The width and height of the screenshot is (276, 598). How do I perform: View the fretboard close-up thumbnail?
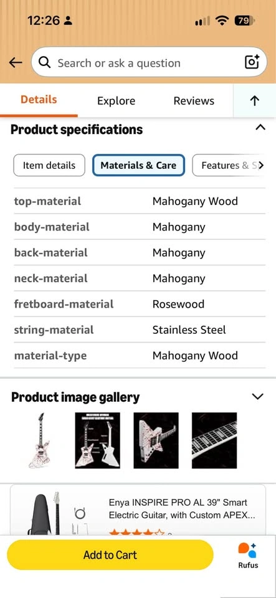tap(214, 440)
